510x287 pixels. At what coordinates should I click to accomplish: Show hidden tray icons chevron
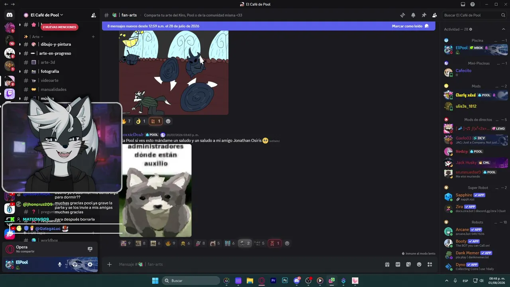(x=446, y=281)
